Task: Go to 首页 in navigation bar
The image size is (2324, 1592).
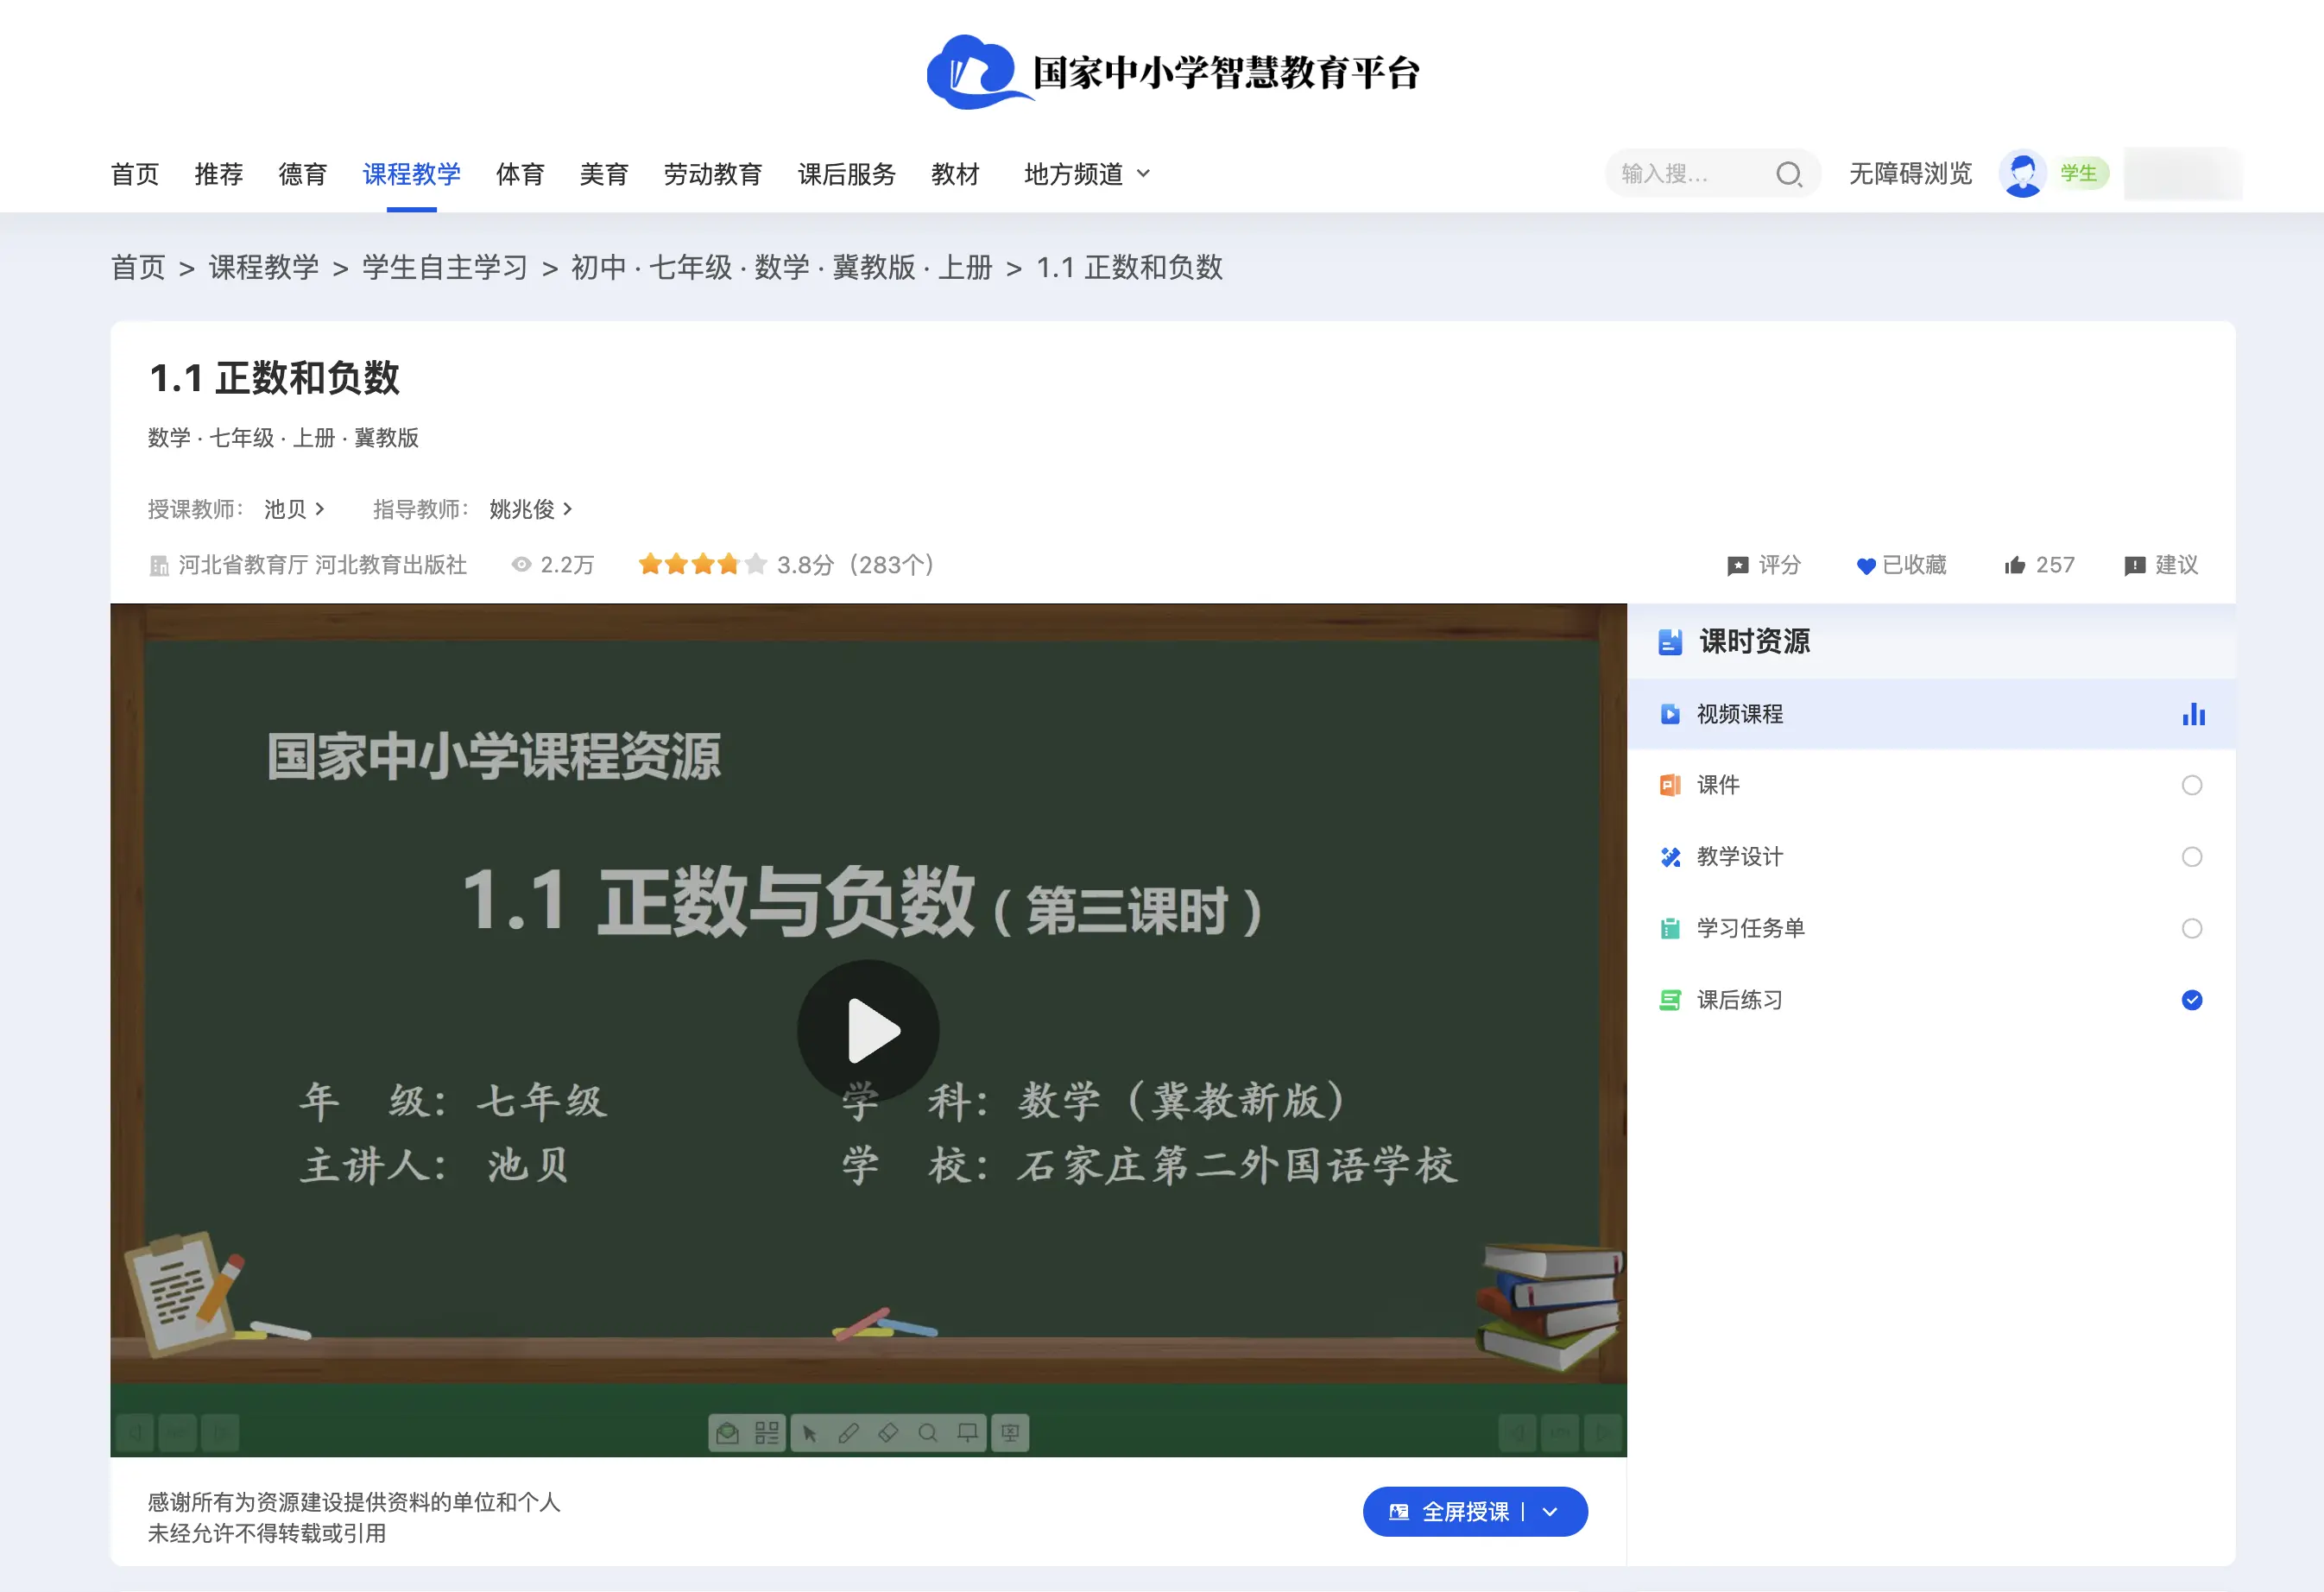Action: [x=134, y=174]
